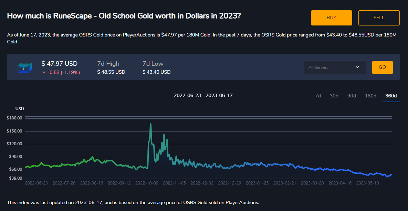Click the BUY button

point(331,18)
